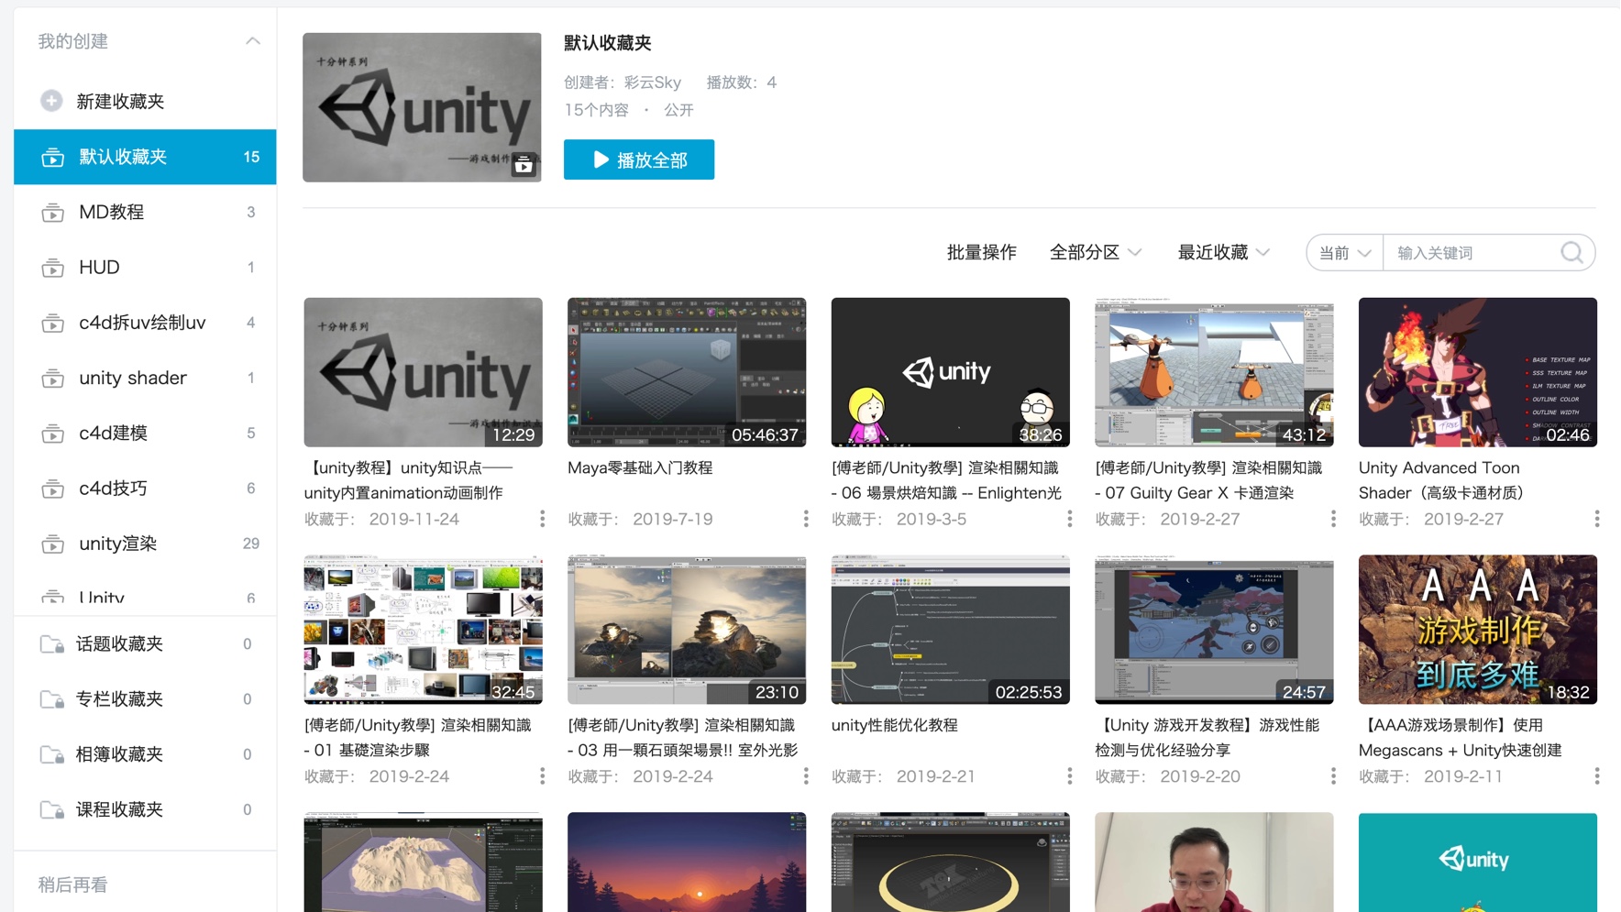Open the 默认收藏夹 cover image
This screenshot has width=1621, height=912.
422,107
